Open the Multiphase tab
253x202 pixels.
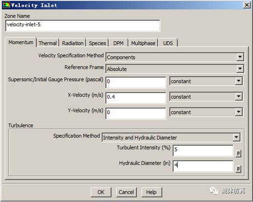point(143,43)
